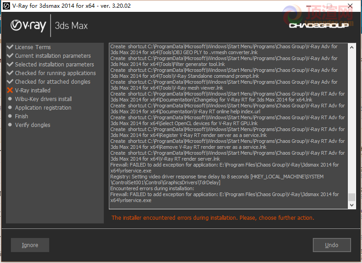362x263 pixels.
Task: Click the 'Select OpenCL devices' log line
Action: coord(227,121)
